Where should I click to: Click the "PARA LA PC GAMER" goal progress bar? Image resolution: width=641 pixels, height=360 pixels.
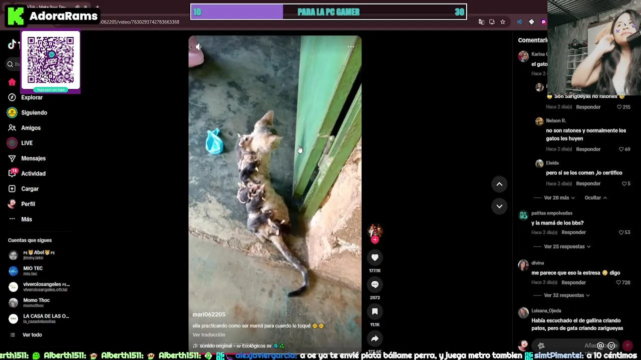click(x=329, y=12)
